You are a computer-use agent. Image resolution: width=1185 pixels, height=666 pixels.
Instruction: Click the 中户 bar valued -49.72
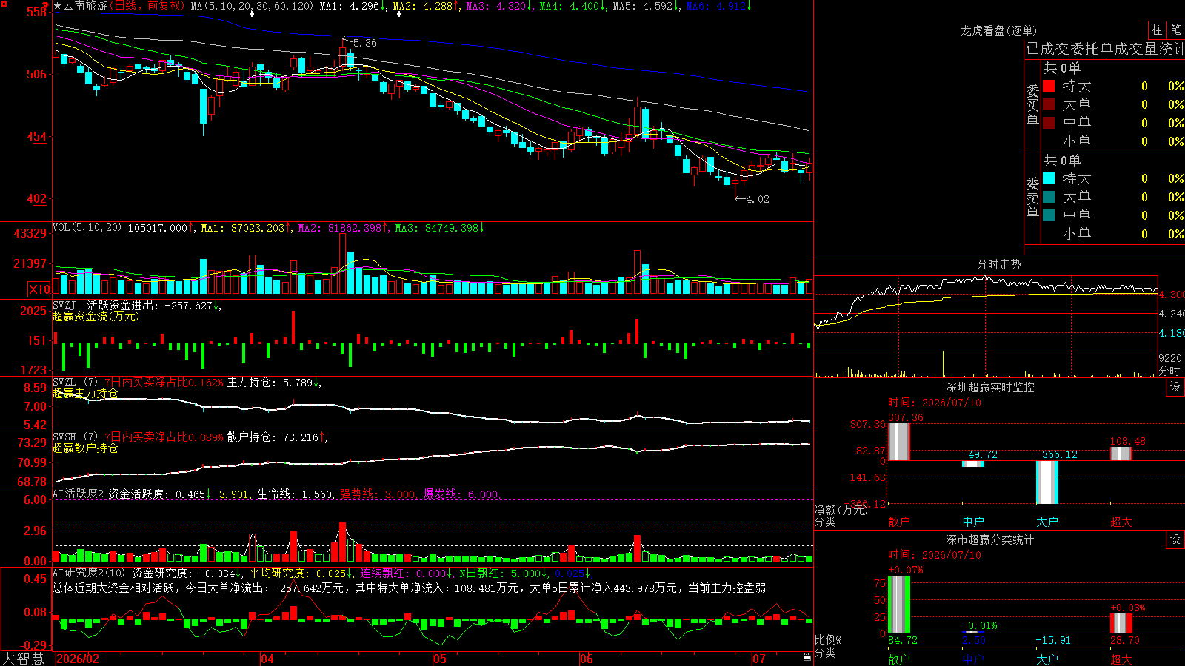point(972,463)
